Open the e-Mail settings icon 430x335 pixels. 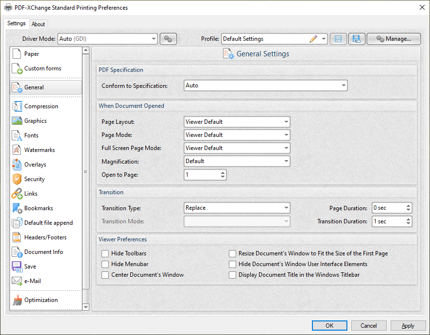click(17, 281)
